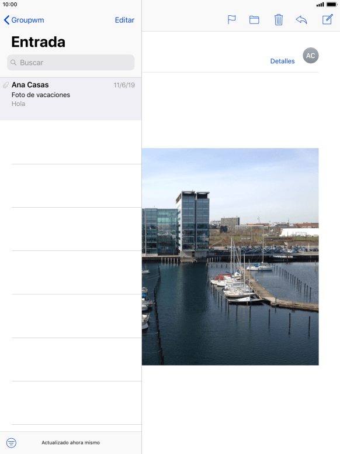Image resolution: width=340 pixels, height=454 pixels.
Task: Open the harbor photo attachment
Action: point(230,256)
